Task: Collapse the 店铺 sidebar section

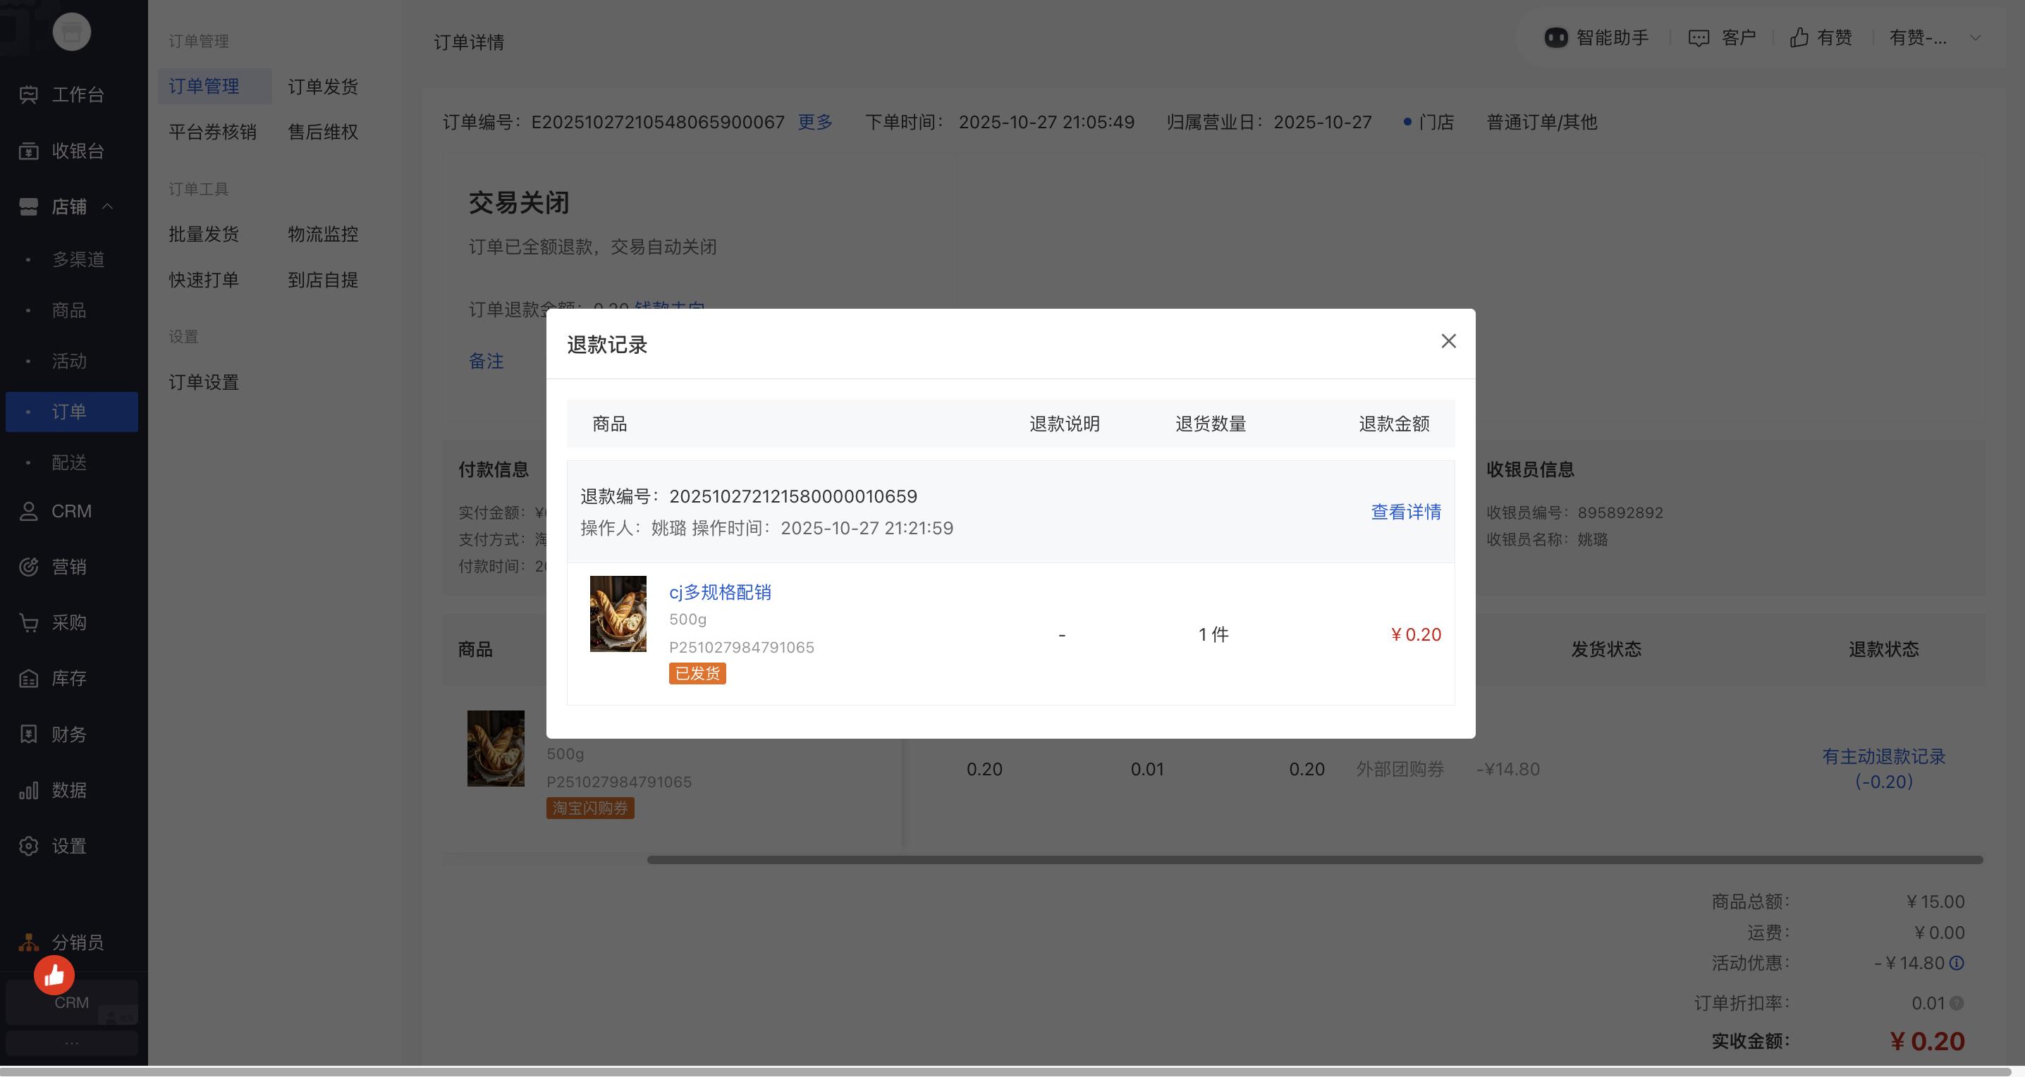Action: tap(108, 207)
